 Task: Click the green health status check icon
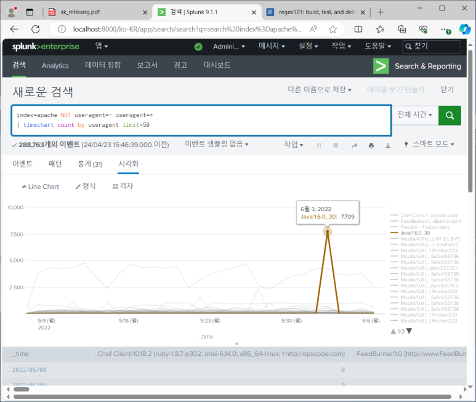[198, 47]
